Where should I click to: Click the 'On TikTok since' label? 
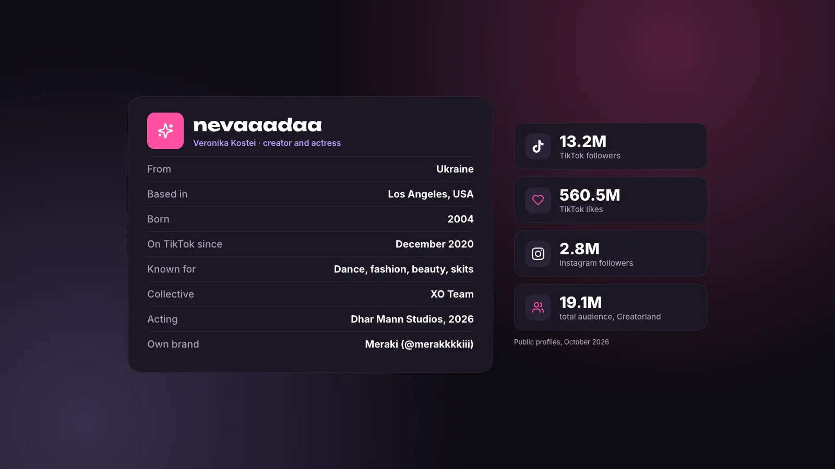(x=185, y=244)
